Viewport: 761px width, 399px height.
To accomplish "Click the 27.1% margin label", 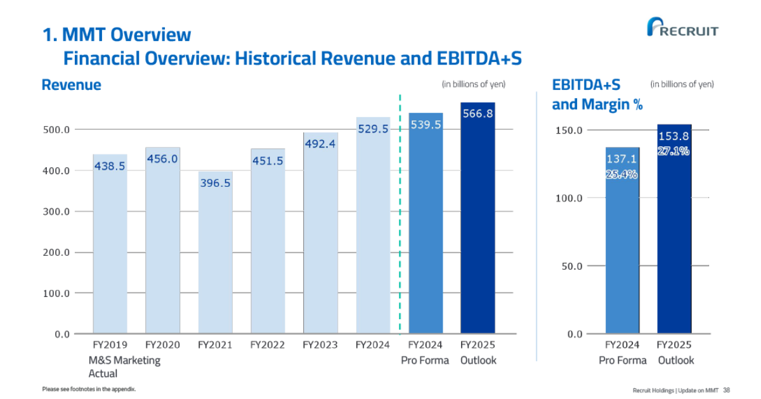I will click(673, 151).
